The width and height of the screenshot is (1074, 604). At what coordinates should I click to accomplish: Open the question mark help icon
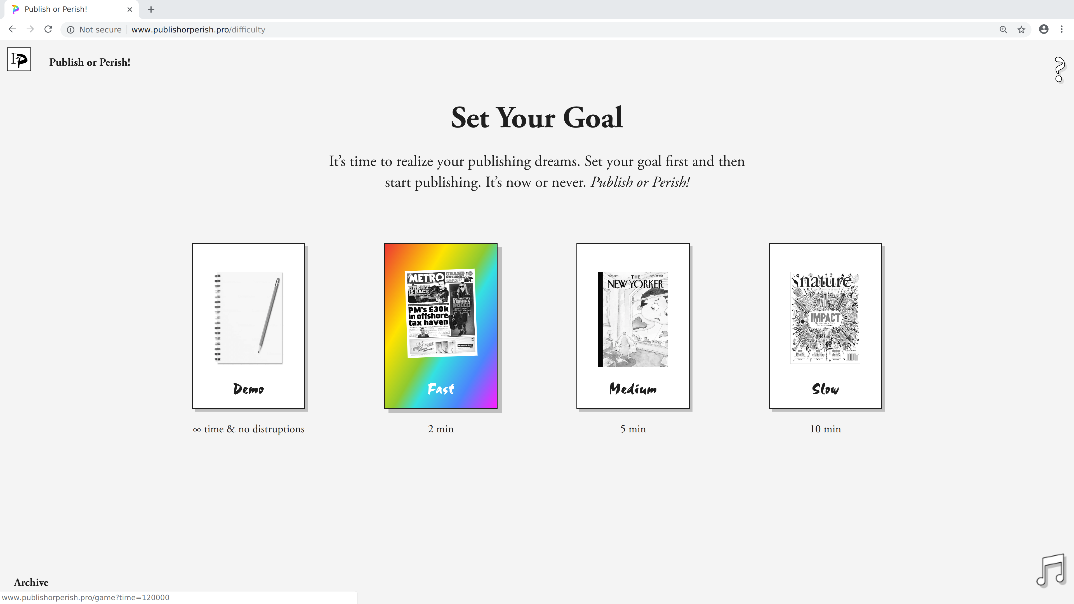click(x=1059, y=69)
